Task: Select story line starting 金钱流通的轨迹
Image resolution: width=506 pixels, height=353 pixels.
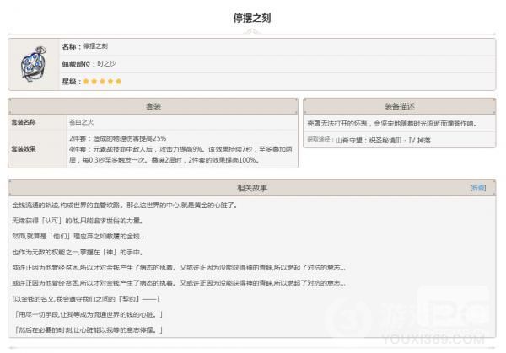Action: tap(125, 206)
